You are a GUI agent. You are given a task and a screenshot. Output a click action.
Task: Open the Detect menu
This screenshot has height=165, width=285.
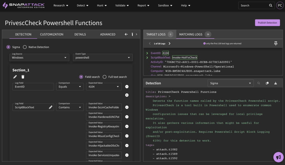82,6
